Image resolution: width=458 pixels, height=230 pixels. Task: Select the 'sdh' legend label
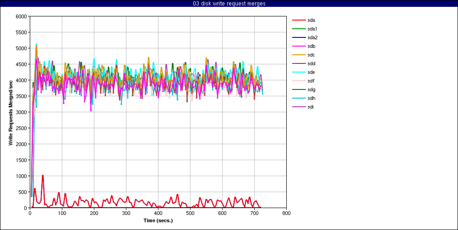311,99
